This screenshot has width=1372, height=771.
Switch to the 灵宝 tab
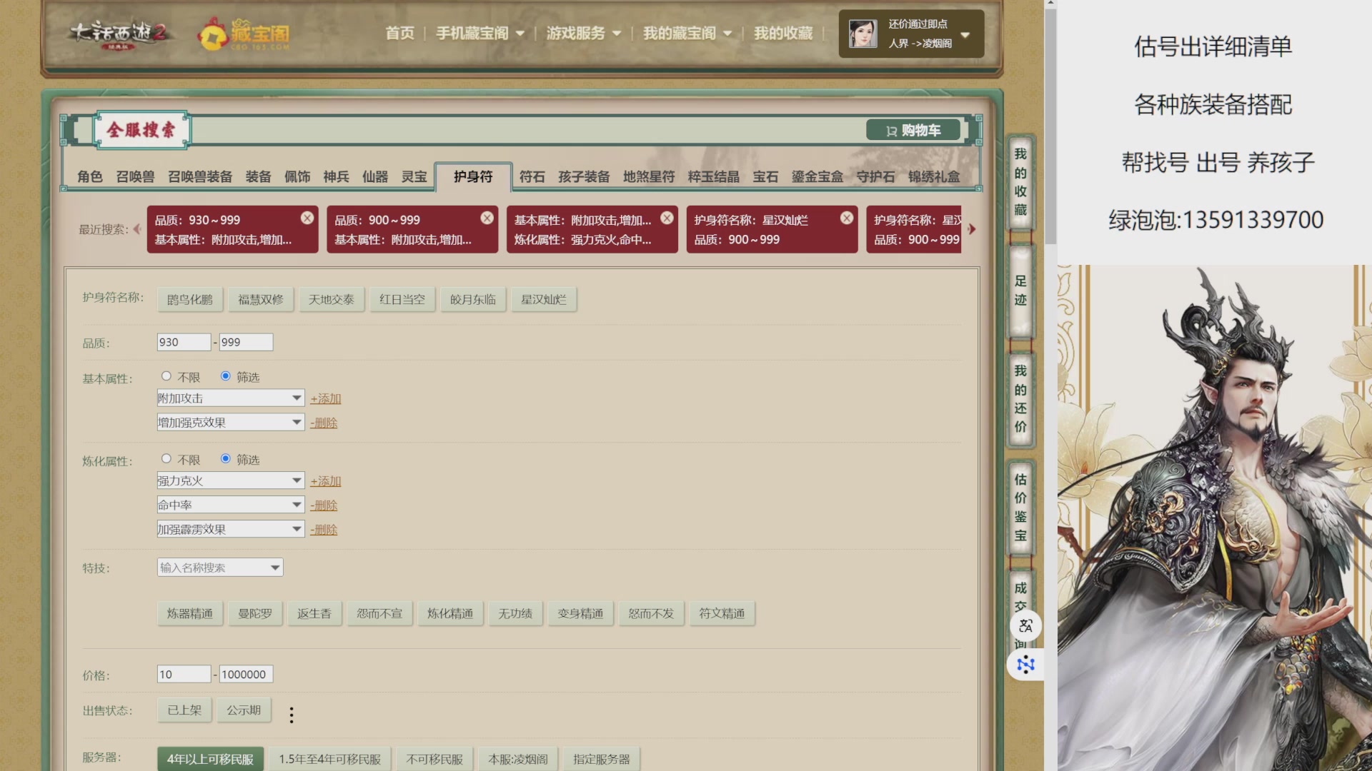(x=414, y=176)
